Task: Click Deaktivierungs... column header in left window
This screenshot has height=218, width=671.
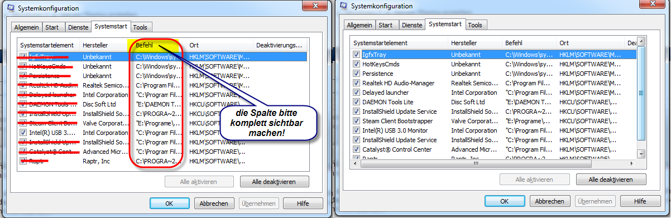Action: [x=279, y=45]
